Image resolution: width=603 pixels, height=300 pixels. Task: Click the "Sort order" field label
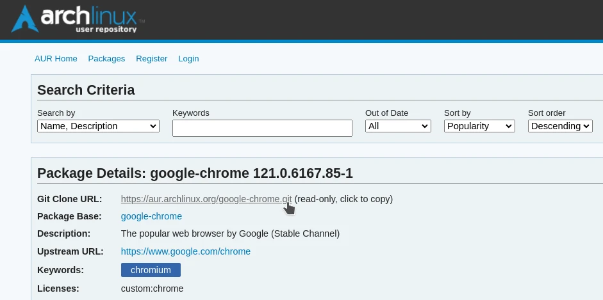point(546,113)
